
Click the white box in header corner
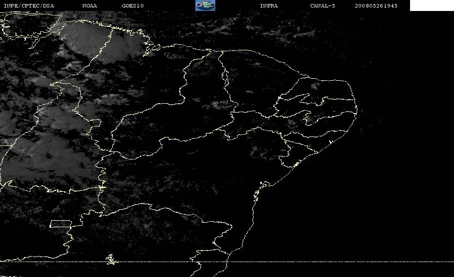pyautogui.click(x=432, y=5)
